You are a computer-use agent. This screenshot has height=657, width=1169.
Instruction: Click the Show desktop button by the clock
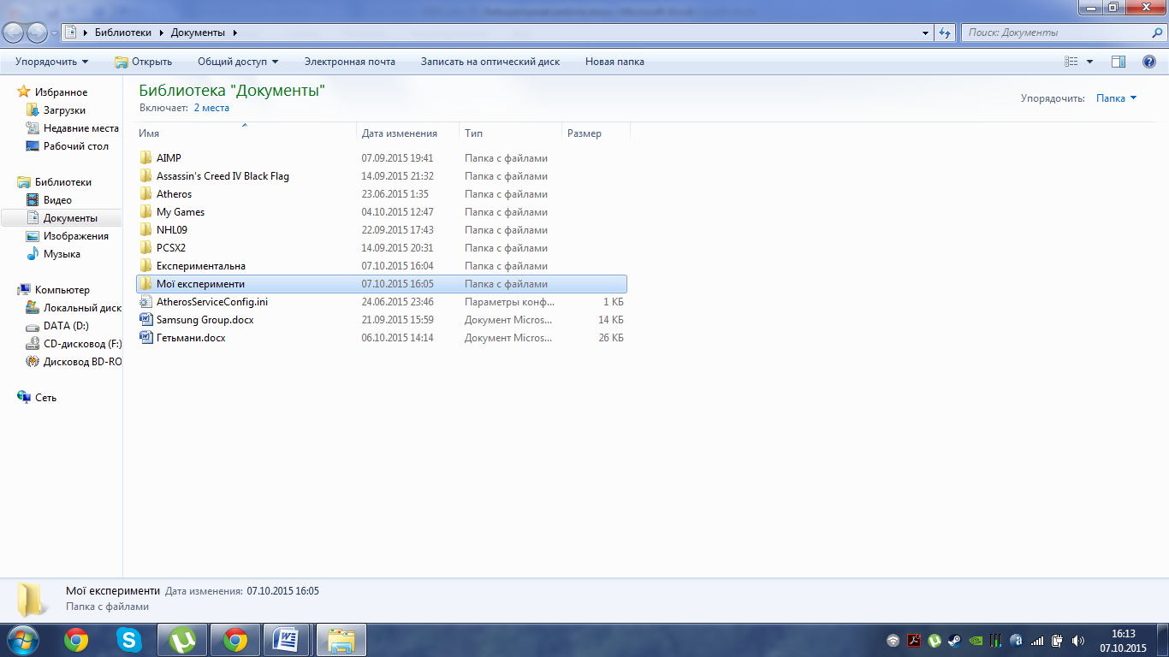(1162, 640)
